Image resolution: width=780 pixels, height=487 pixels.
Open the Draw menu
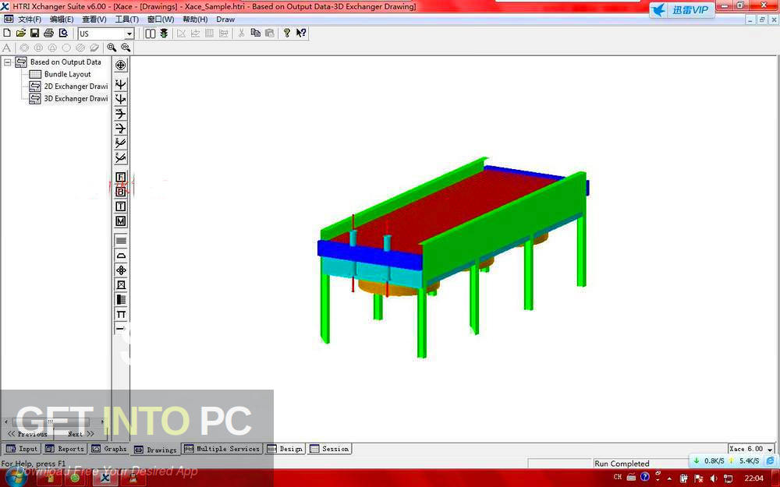click(225, 19)
